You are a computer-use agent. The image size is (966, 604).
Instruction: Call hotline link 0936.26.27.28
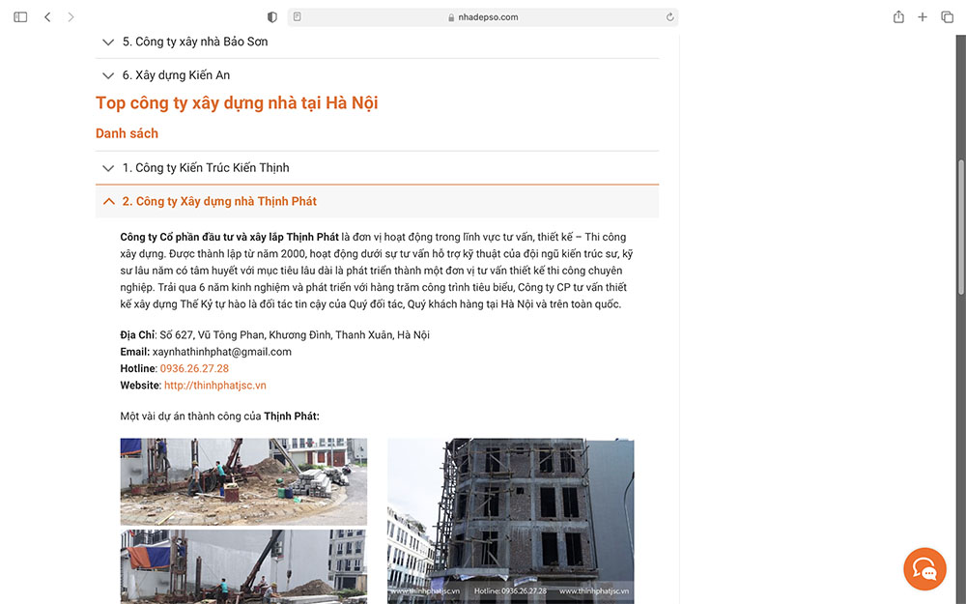[x=194, y=368]
